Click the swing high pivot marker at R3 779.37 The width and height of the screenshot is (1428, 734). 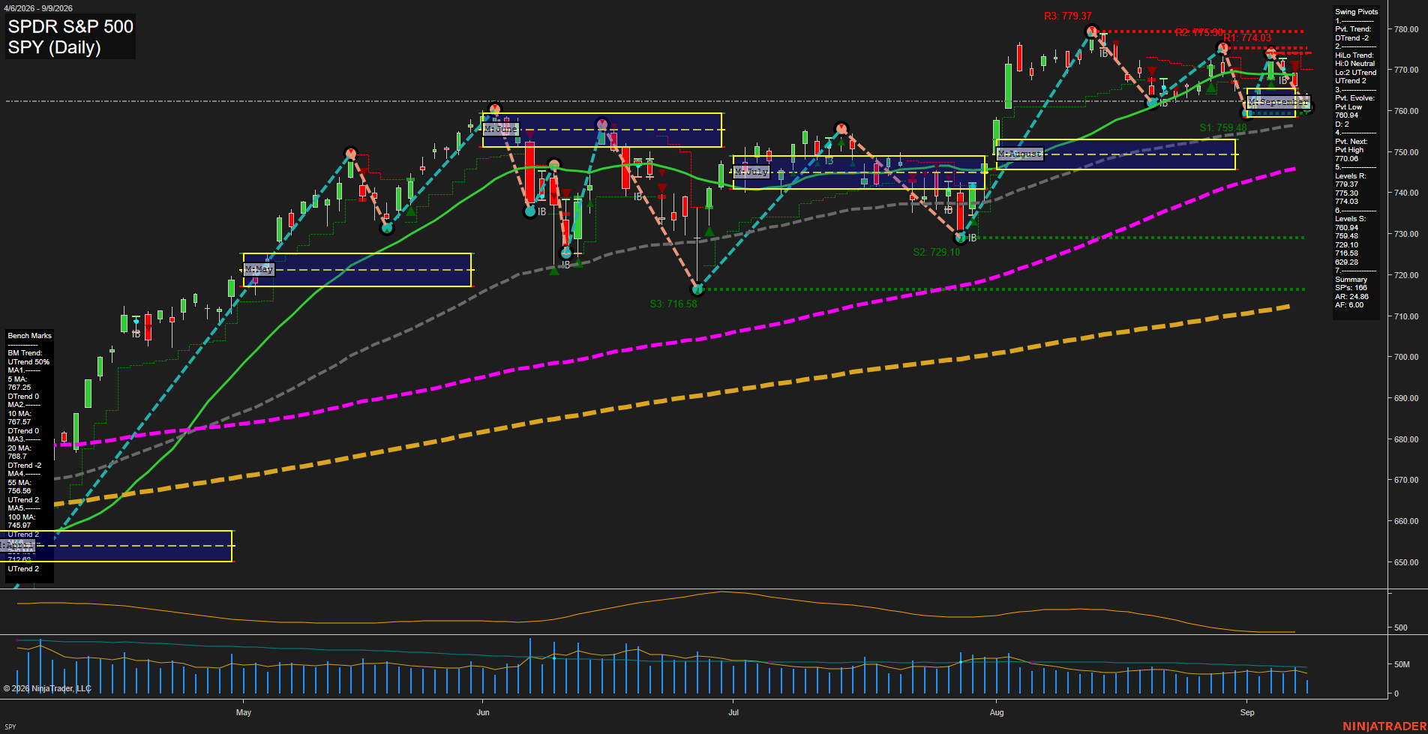1091,31
